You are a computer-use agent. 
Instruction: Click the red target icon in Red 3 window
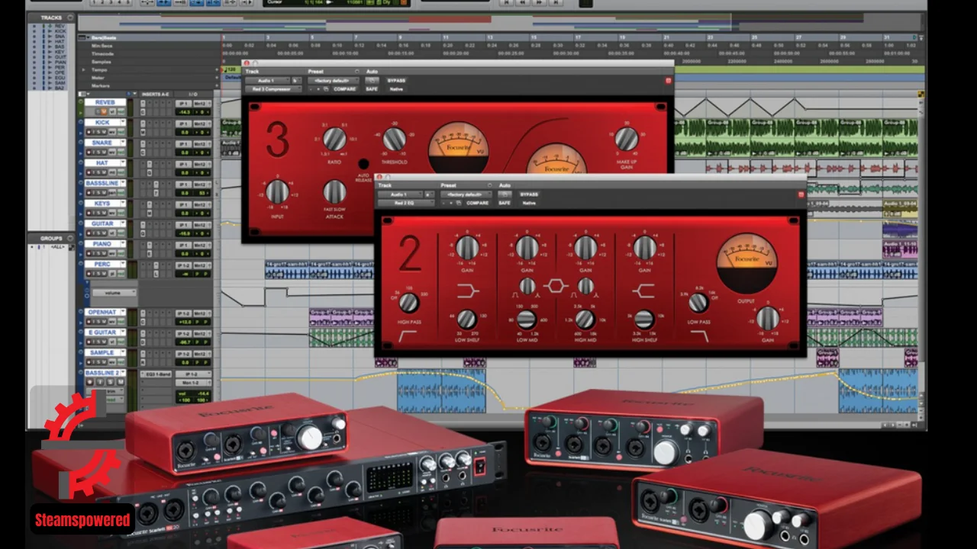pos(669,80)
